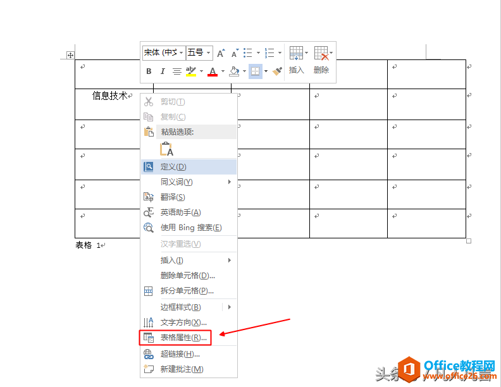Expand bullet list dropdown arrow

click(258, 52)
